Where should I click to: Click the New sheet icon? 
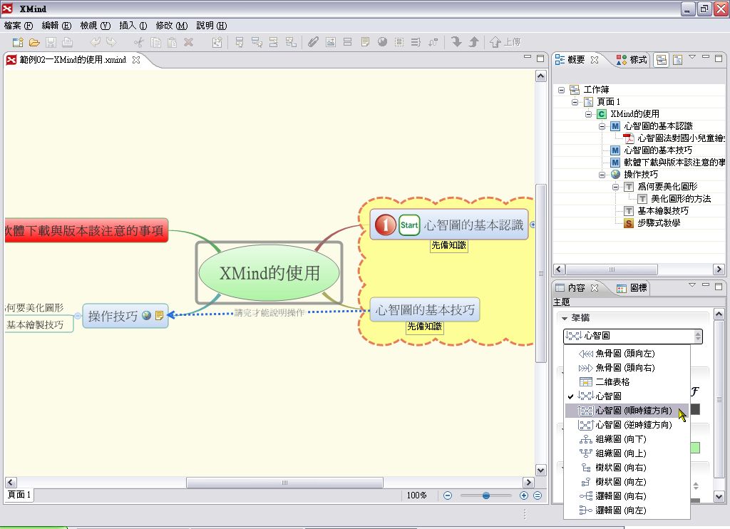(x=217, y=42)
